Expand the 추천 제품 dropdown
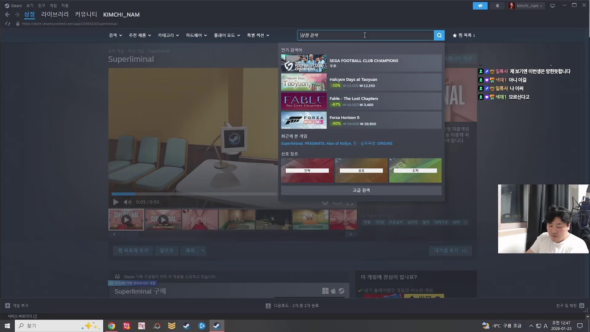The width and height of the screenshot is (590, 332). (x=140, y=36)
